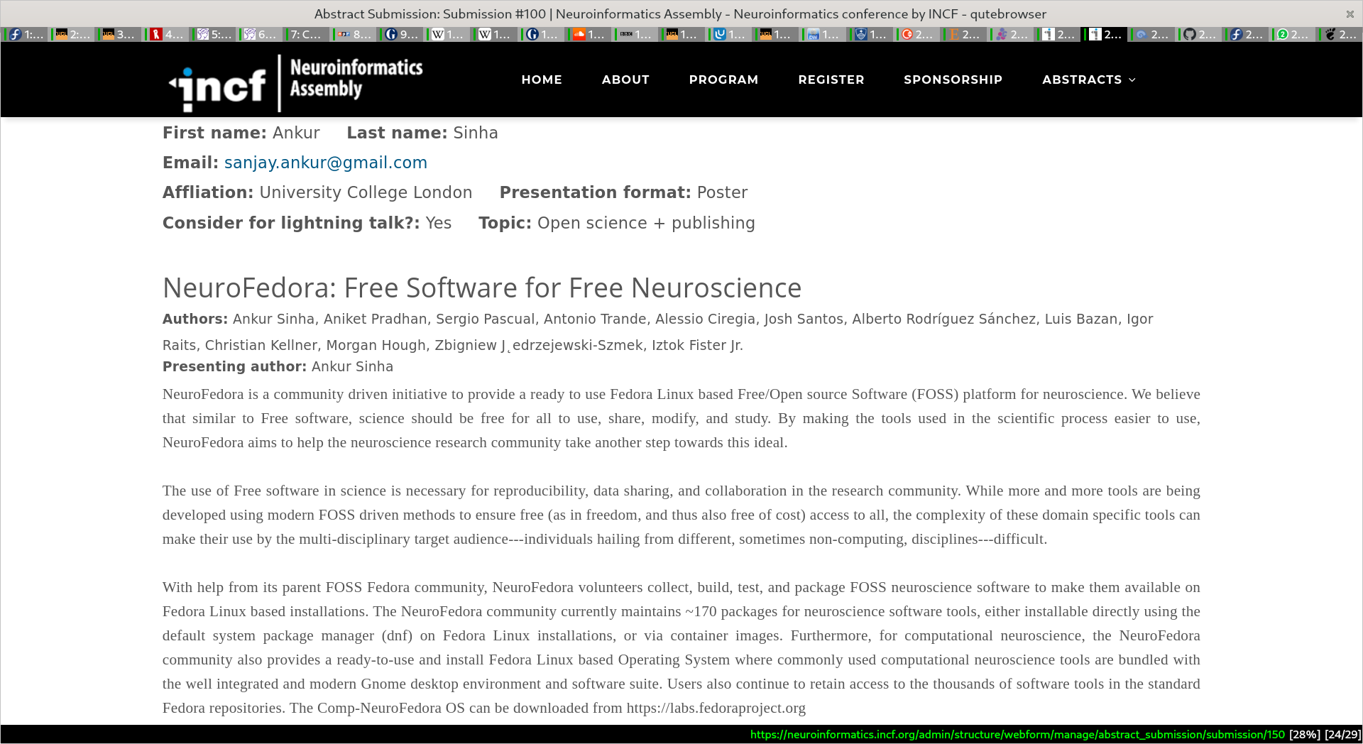Open the REGISTER page

(x=831, y=80)
